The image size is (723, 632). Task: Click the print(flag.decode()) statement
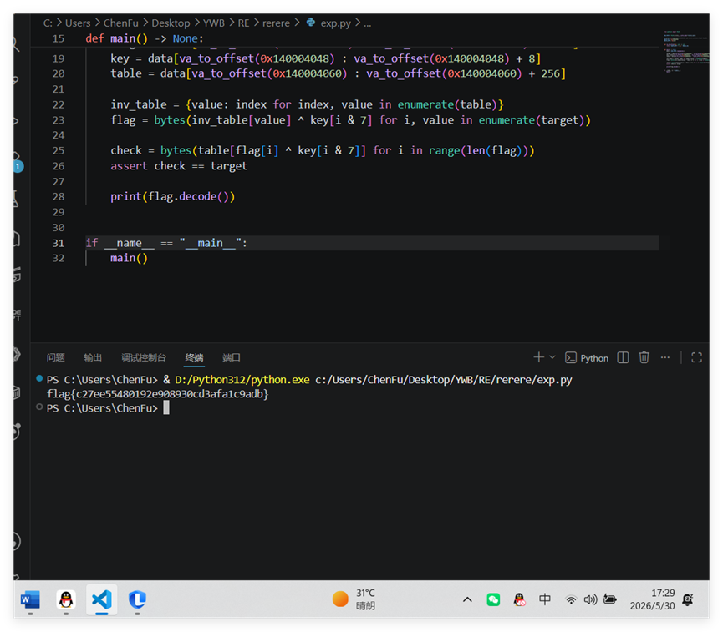click(172, 197)
